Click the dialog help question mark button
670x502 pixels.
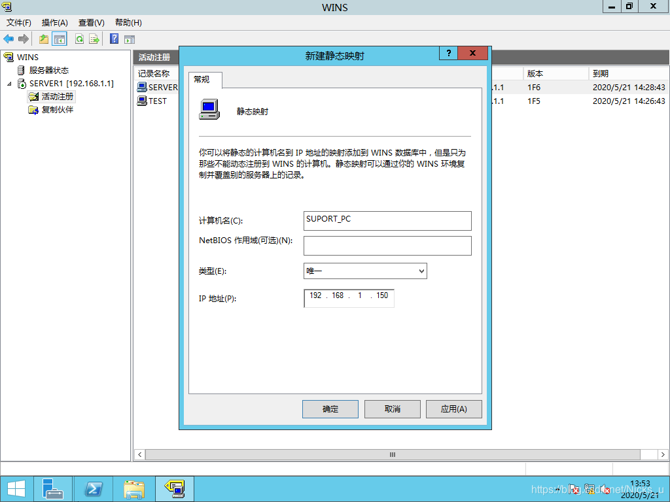449,53
